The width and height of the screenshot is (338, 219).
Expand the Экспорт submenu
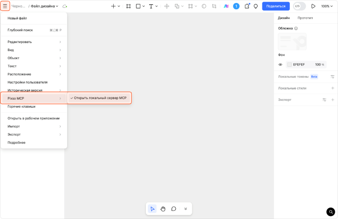click(x=34, y=135)
